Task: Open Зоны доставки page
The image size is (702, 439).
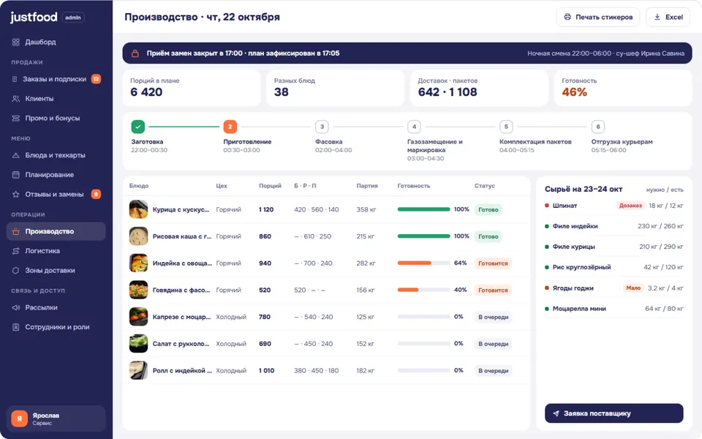Action: click(56, 271)
